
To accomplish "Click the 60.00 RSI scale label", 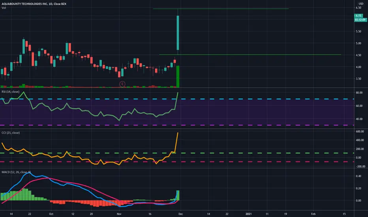I will coord(359,106).
